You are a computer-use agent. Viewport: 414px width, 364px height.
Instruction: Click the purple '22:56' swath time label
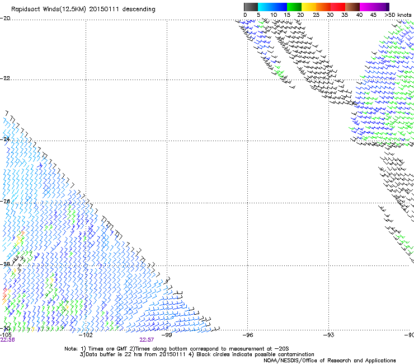[7, 340]
